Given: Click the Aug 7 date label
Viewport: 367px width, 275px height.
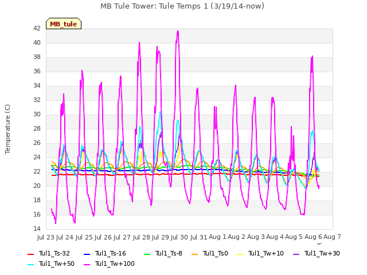Looking at the screenshot, I should [332, 237].
